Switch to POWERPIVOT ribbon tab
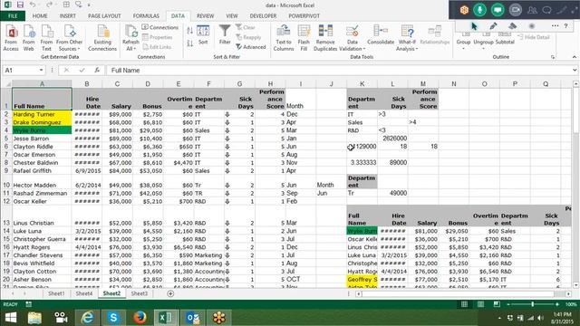 [x=304, y=16]
